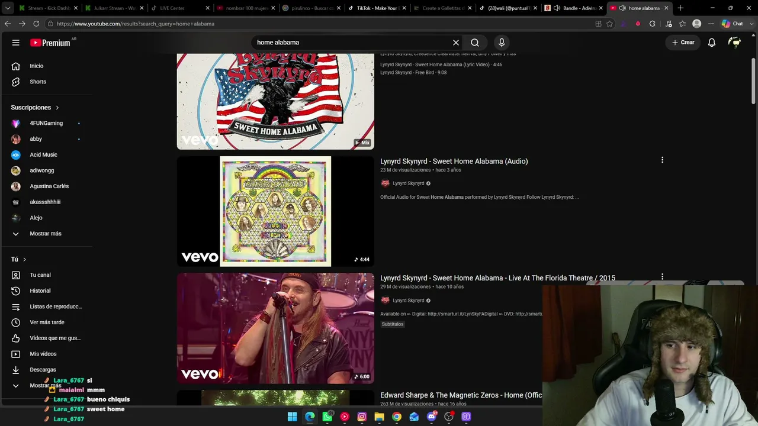Image resolution: width=758 pixels, height=426 pixels.
Task: Open the YouTube hamburger guide menu
Action: coord(16,43)
